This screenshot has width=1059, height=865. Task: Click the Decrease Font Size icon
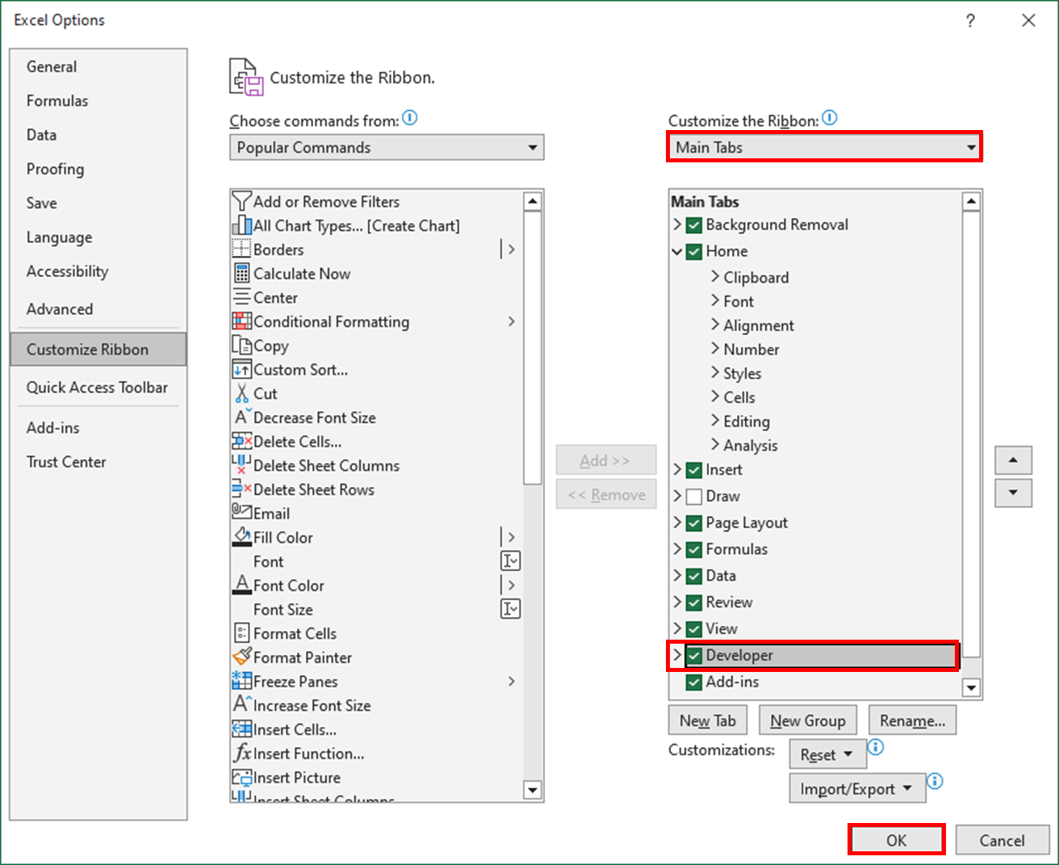click(x=241, y=418)
